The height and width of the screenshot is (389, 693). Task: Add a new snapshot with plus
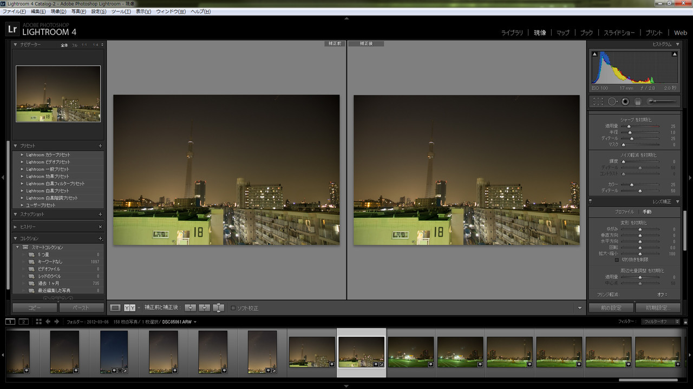pyautogui.click(x=100, y=214)
